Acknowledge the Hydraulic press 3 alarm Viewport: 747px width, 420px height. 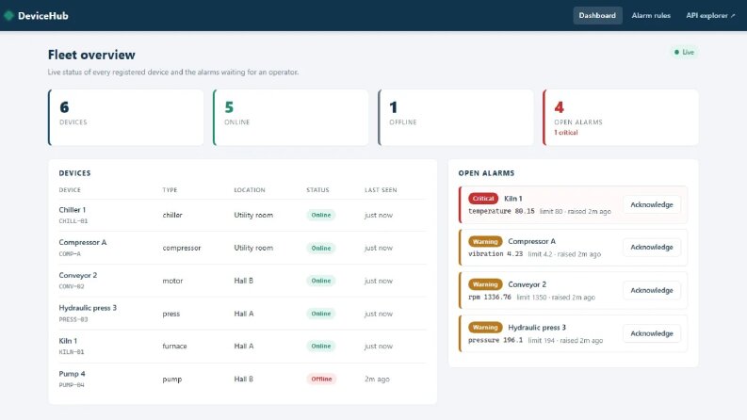pos(651,333)
